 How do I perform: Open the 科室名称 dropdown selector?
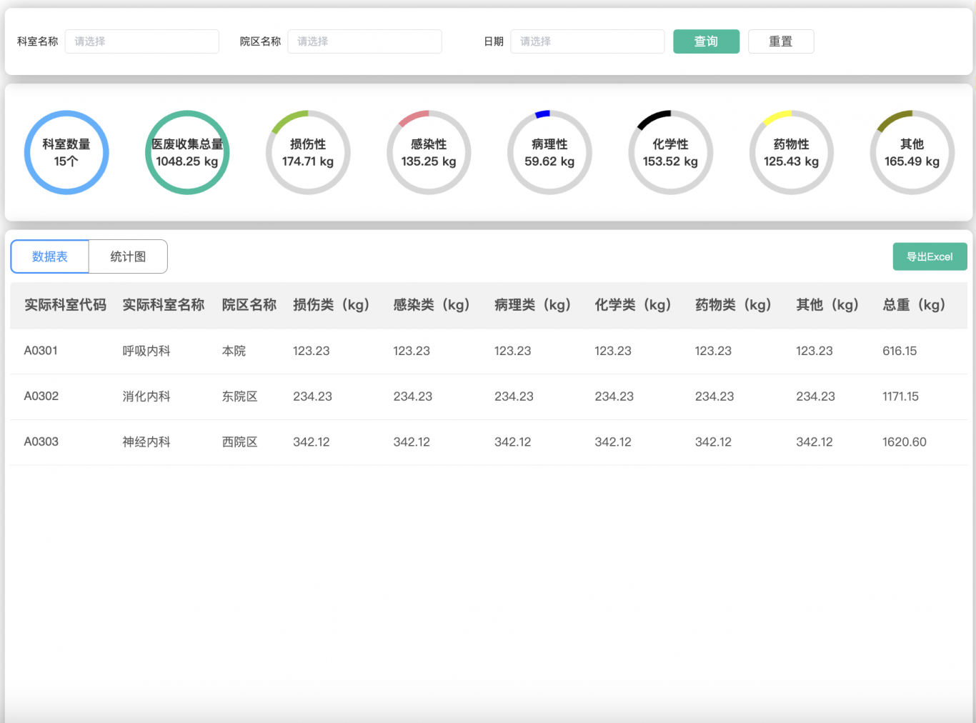[141, 41]
